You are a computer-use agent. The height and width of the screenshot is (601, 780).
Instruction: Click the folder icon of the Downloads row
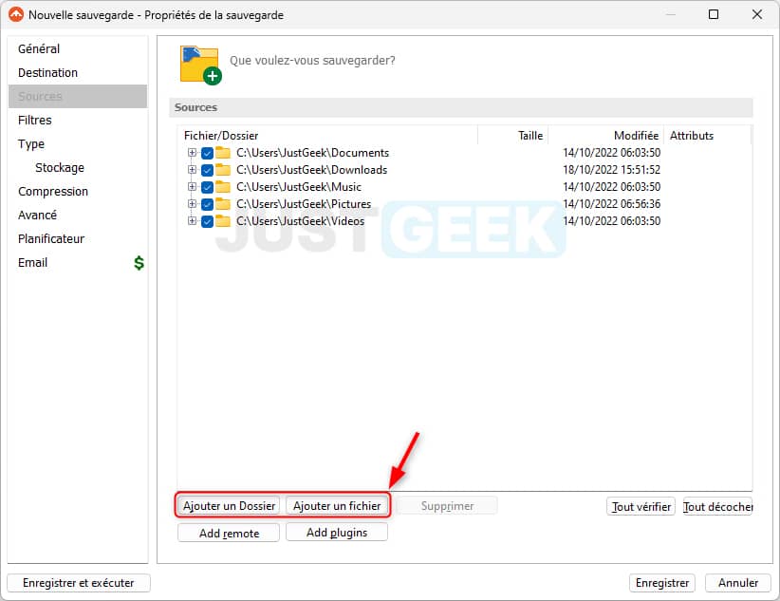coord(222,170)
